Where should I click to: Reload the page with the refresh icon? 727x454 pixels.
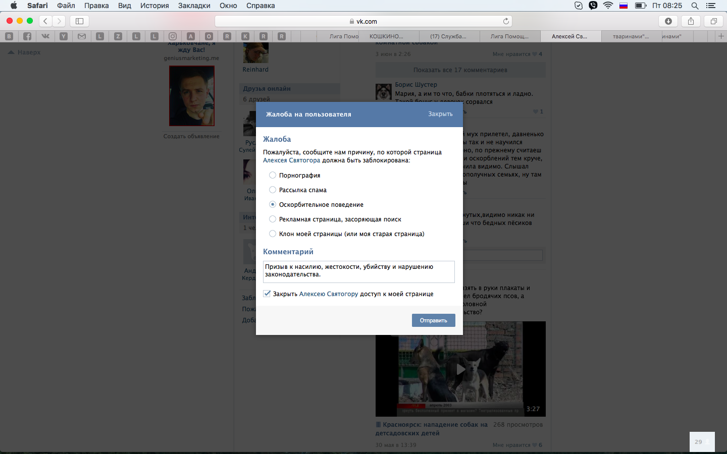(506, 21)
